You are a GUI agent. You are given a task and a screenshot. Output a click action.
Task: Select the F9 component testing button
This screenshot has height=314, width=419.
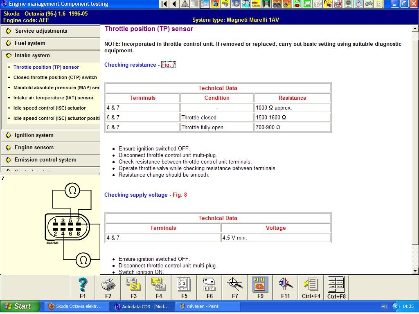(x=260, y=288)
